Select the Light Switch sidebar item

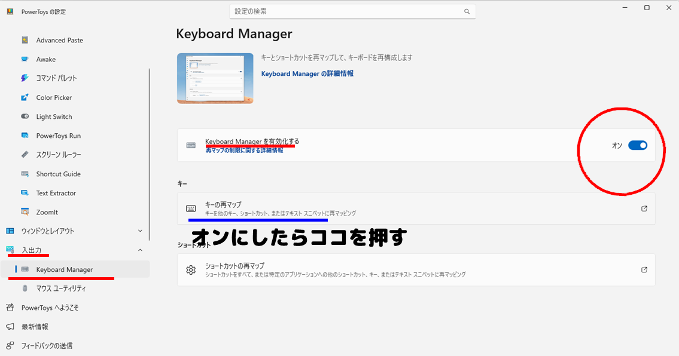pos(54,116)
